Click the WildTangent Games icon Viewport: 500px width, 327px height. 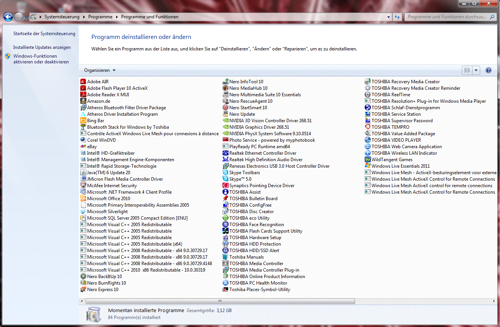tap(368, 160)
